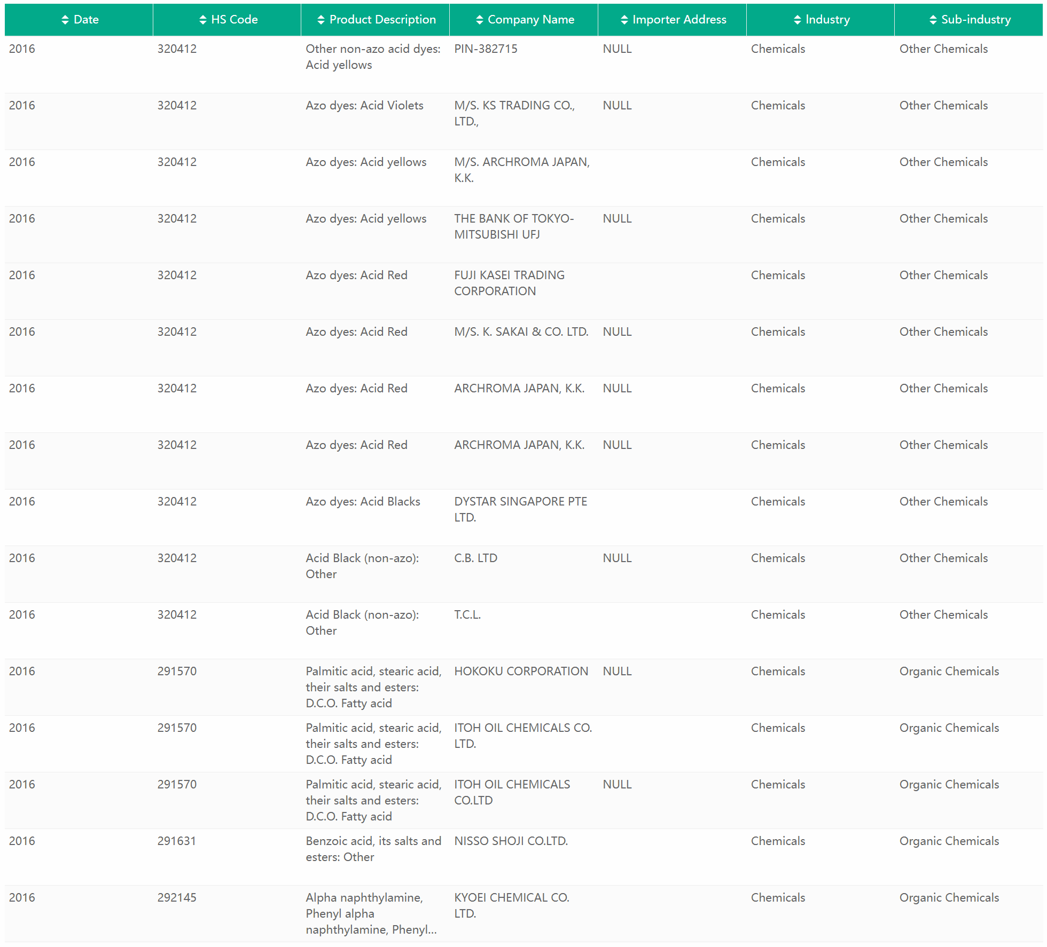Viewport: 1047px width, 947px height.
Task: Select Chemicals industry in KYOEI CHEMICAL row
Action: (778, 897)
